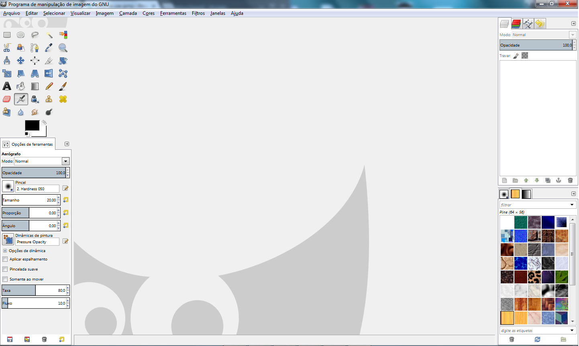
Task: Select the Cage Transform tool
Action: pos(63,73)
